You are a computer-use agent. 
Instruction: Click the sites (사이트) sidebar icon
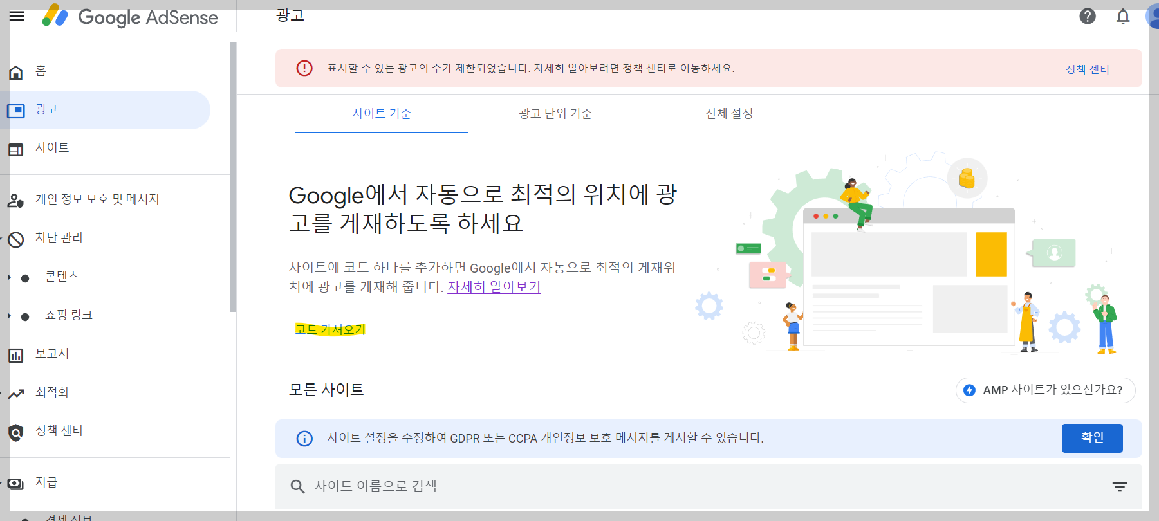[16, 149]
